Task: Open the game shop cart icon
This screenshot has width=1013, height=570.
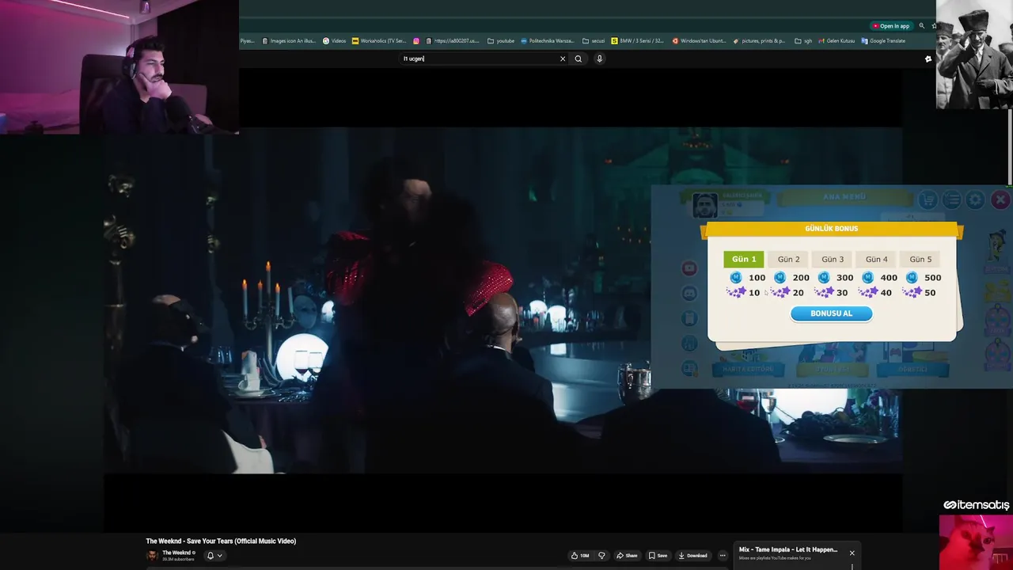Action: point(928,199)
